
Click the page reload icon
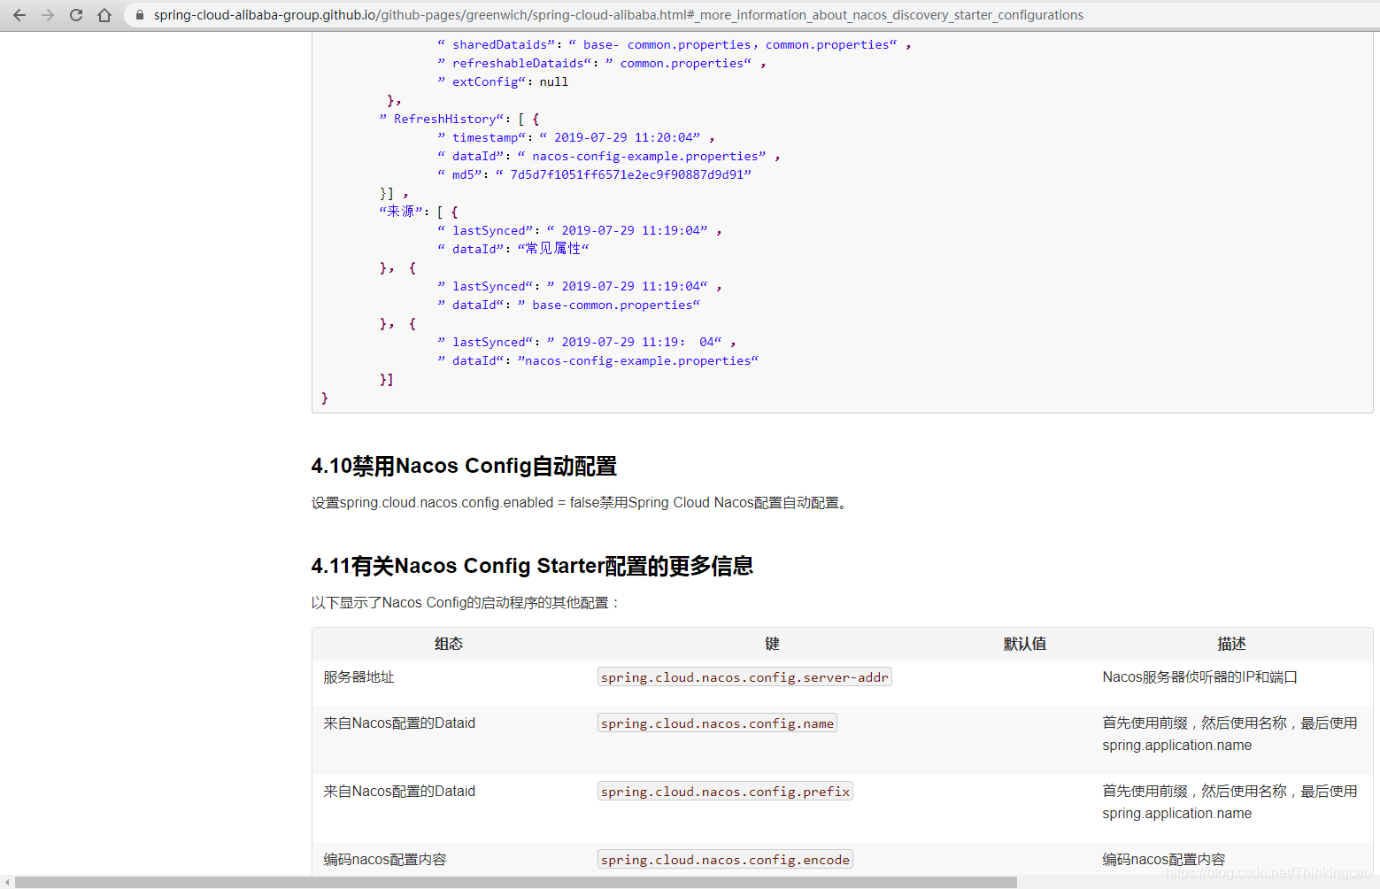point(75,14)
